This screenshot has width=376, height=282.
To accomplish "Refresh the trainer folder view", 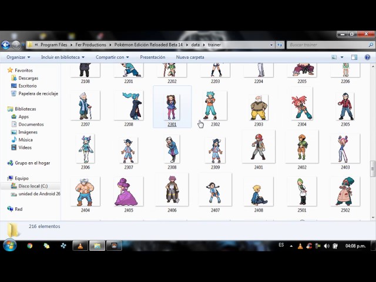I will tap(280, 45).
